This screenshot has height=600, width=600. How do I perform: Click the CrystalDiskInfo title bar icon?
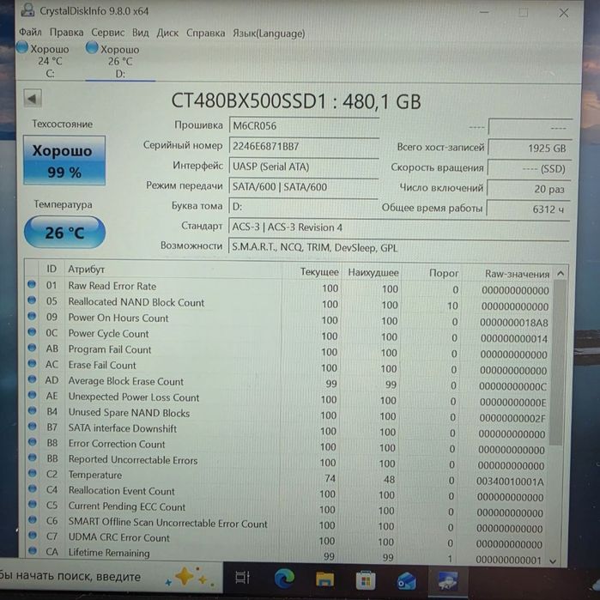(x=27, y=10)
